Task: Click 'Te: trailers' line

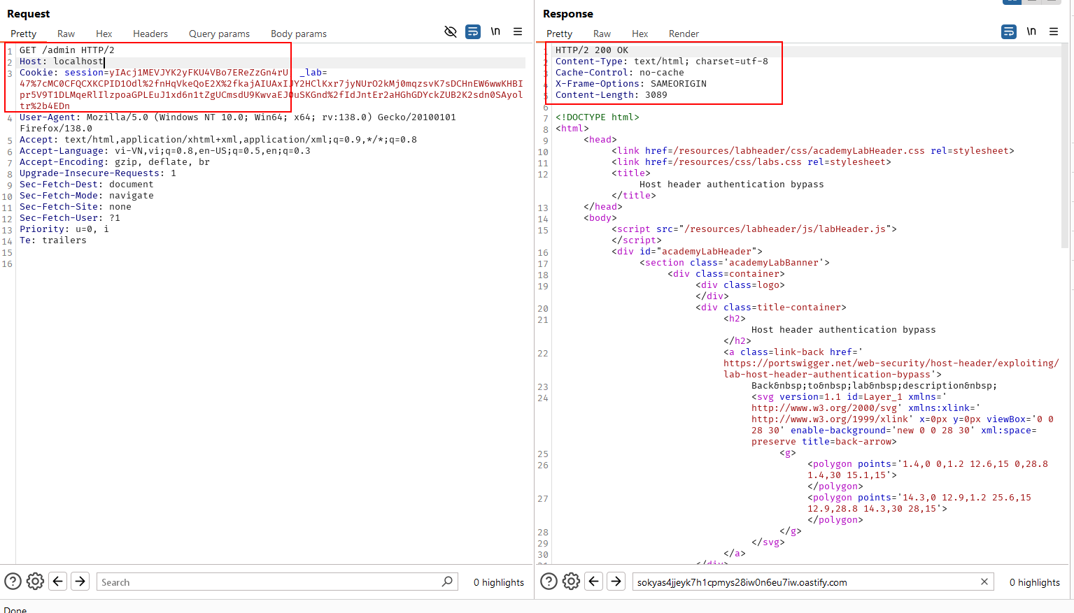Action: (53, 240)
